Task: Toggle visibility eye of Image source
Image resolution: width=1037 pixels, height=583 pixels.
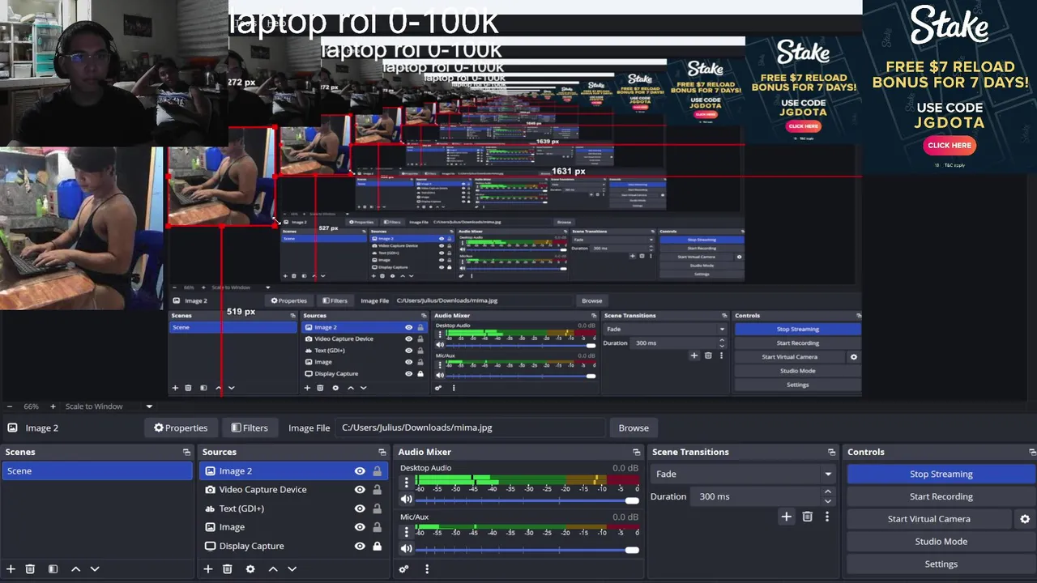Action: (360, 527)
